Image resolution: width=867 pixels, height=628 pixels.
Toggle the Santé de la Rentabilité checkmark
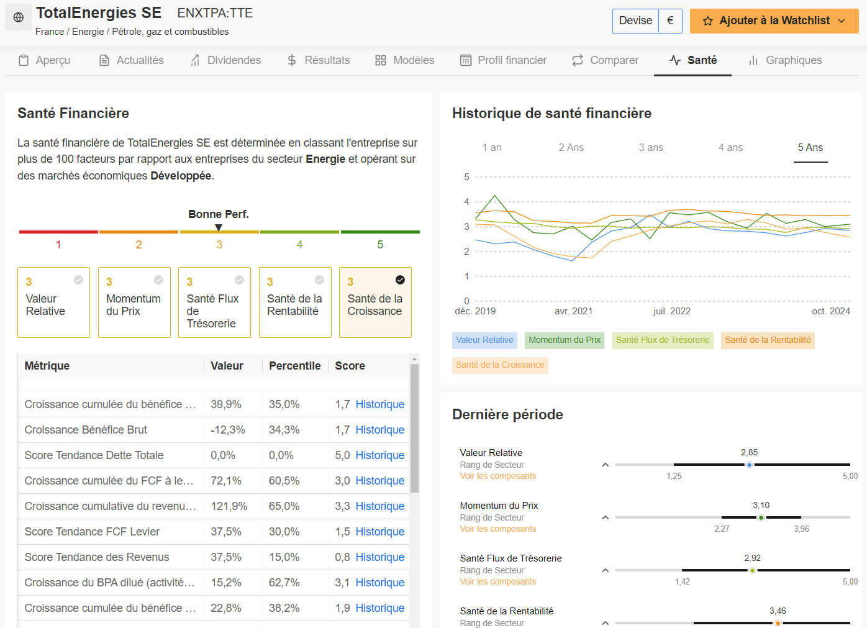point(319,280)
